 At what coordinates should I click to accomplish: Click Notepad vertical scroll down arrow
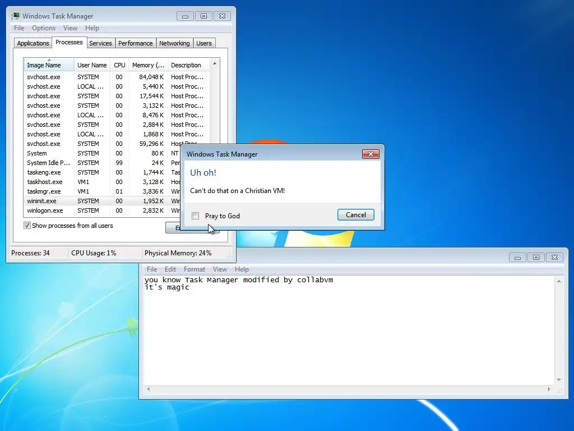pos(559,380)
